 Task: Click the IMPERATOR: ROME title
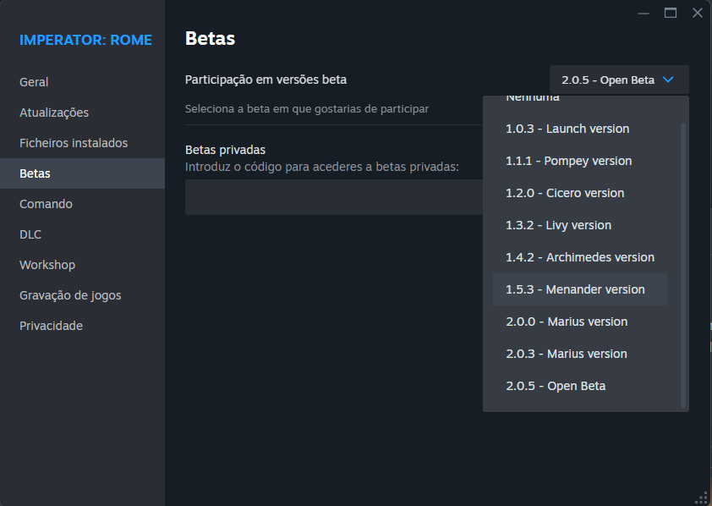pos(85,40)
